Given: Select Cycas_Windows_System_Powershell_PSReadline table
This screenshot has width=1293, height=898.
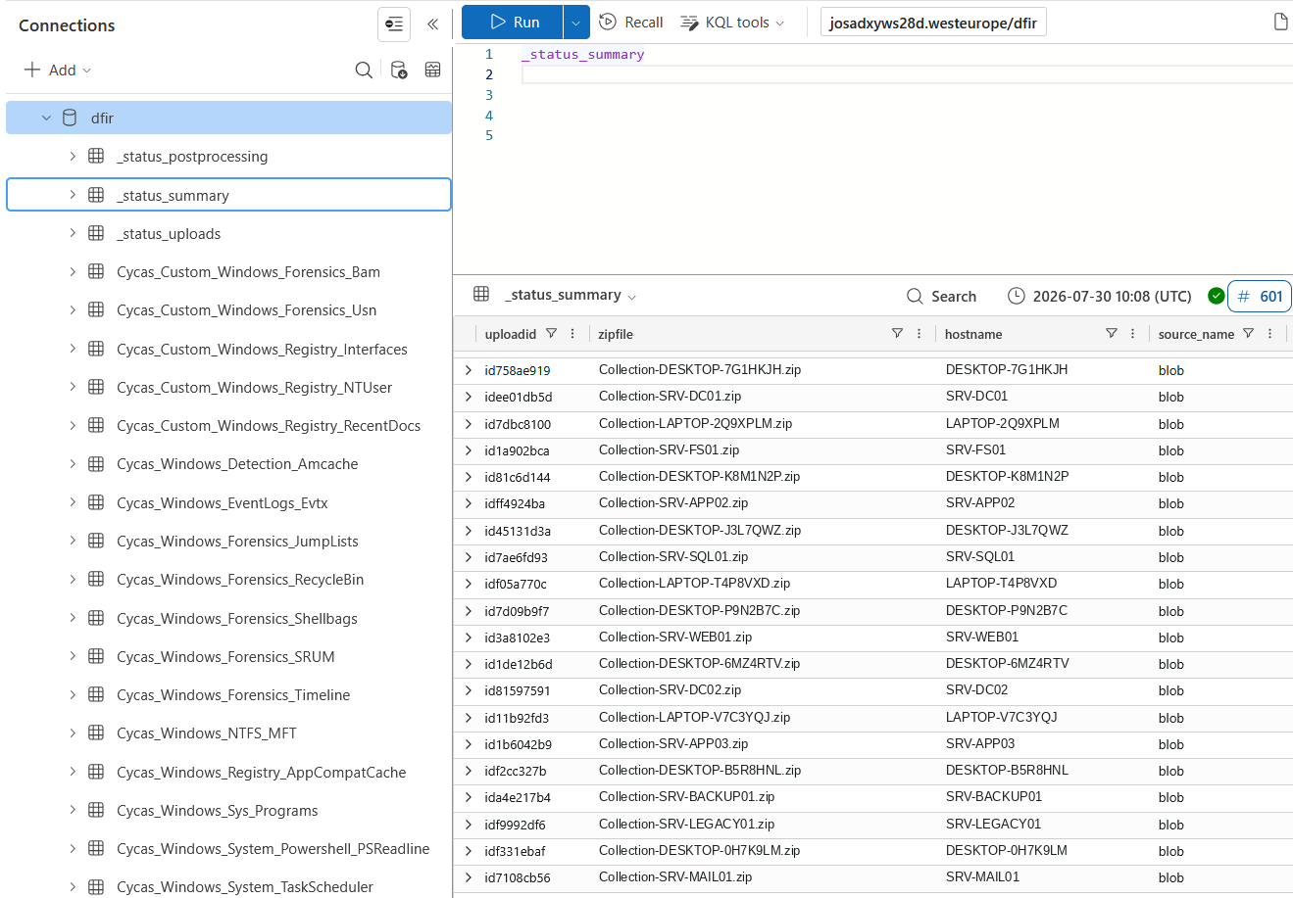Looking at the screenshot, I should click(273, 848).
